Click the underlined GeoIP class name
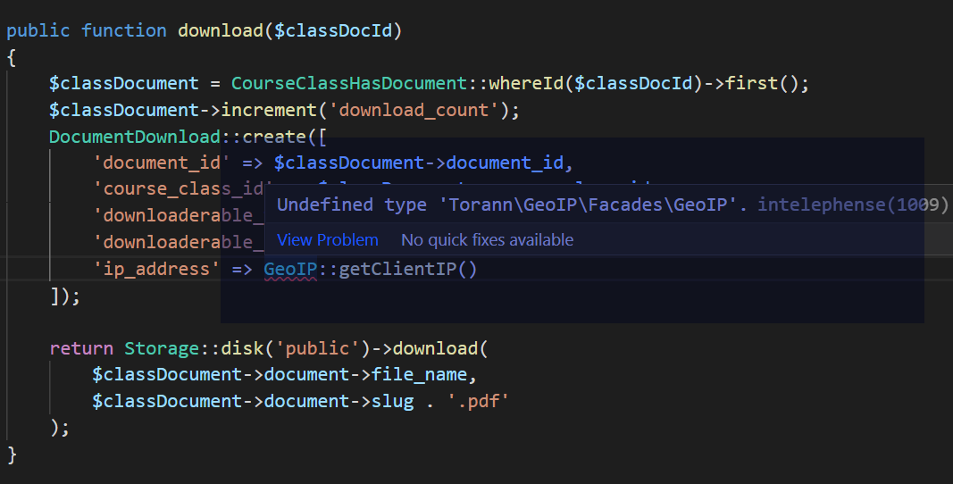Screen dimensions: 953x484 coord(290,269)
